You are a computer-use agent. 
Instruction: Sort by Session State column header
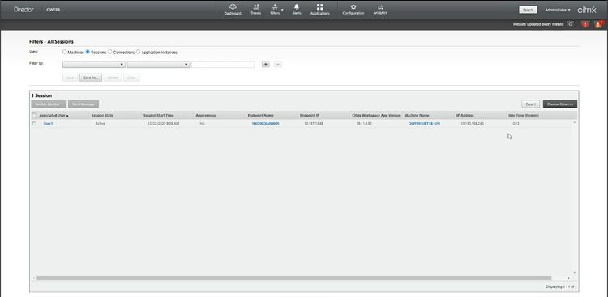tap(102, 116)
